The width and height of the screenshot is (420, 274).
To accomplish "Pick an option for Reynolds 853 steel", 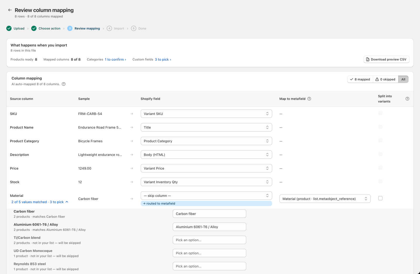I will (209, 266).
